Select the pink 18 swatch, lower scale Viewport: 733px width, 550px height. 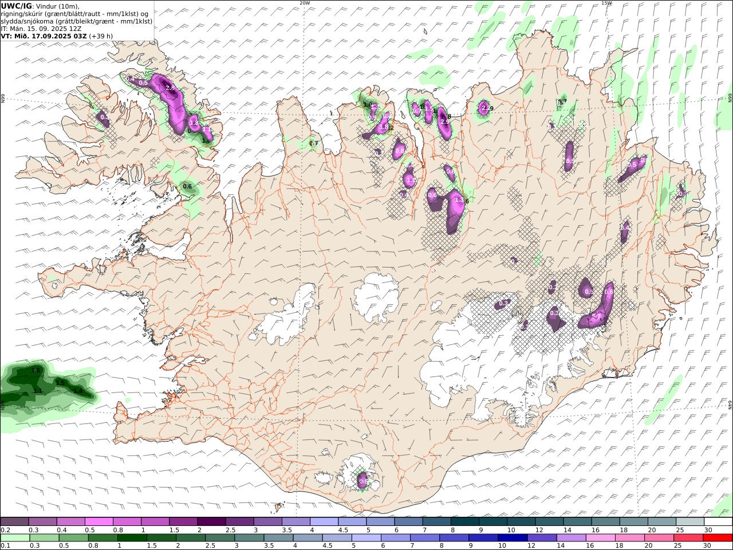(629, 538)
